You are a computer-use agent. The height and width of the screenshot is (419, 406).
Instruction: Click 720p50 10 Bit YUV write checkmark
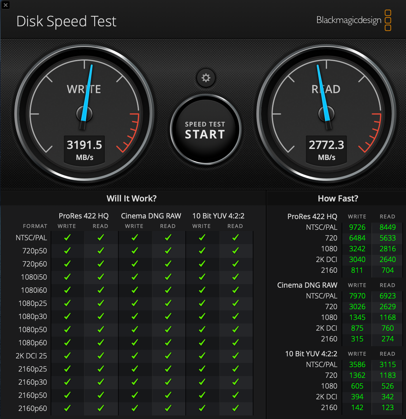point(202,251)
